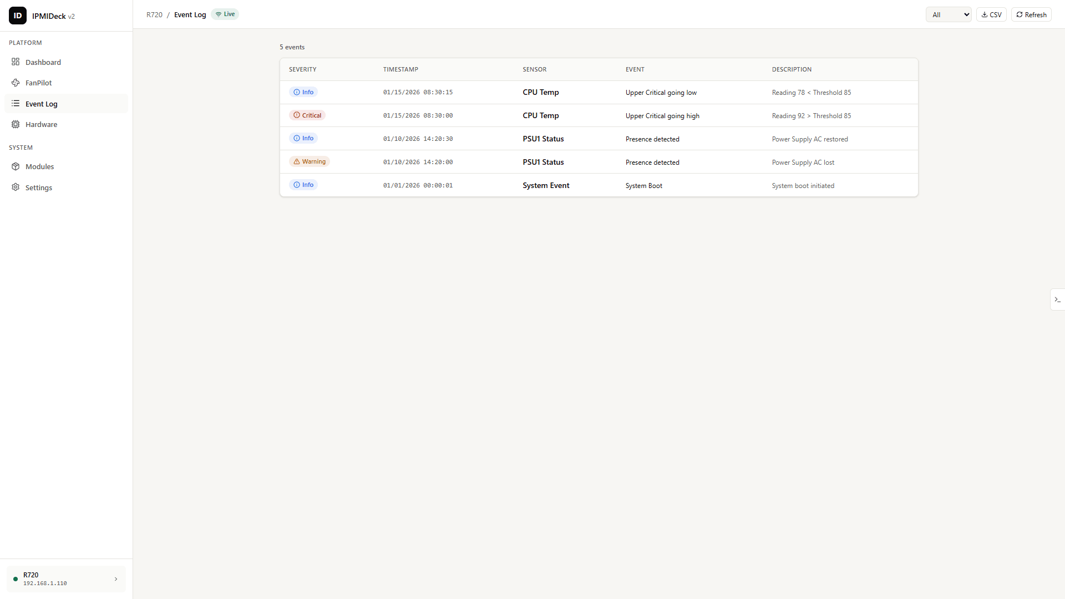Click the Critical severity badge
1065x599 pixels.
307,115
